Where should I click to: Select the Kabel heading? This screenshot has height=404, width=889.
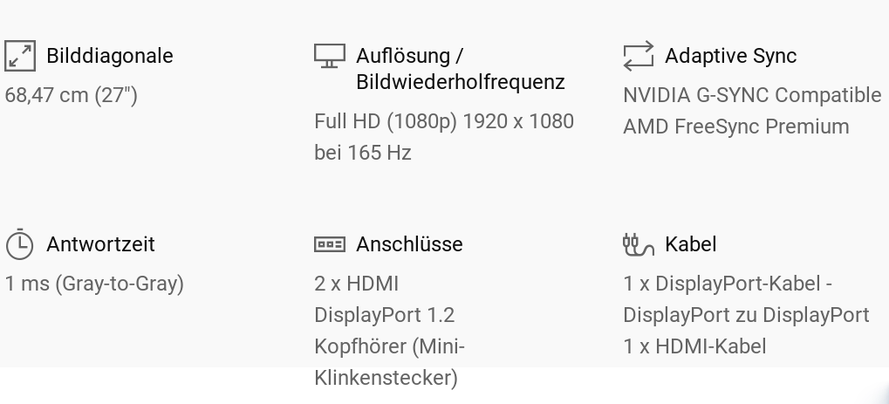click(690, 244)
